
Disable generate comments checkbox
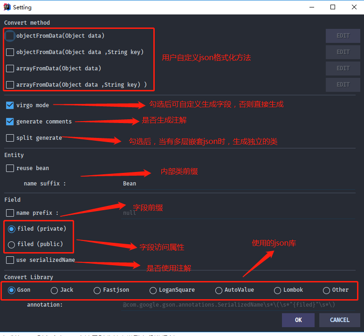point(10,122)
